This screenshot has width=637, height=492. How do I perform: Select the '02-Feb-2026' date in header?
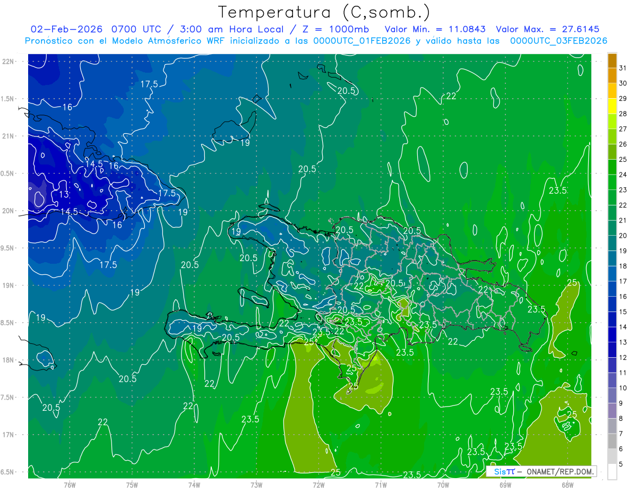[x=67, y=29]
